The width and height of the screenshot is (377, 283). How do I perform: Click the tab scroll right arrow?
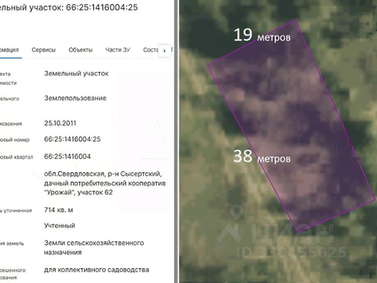(x=164, y=51)
